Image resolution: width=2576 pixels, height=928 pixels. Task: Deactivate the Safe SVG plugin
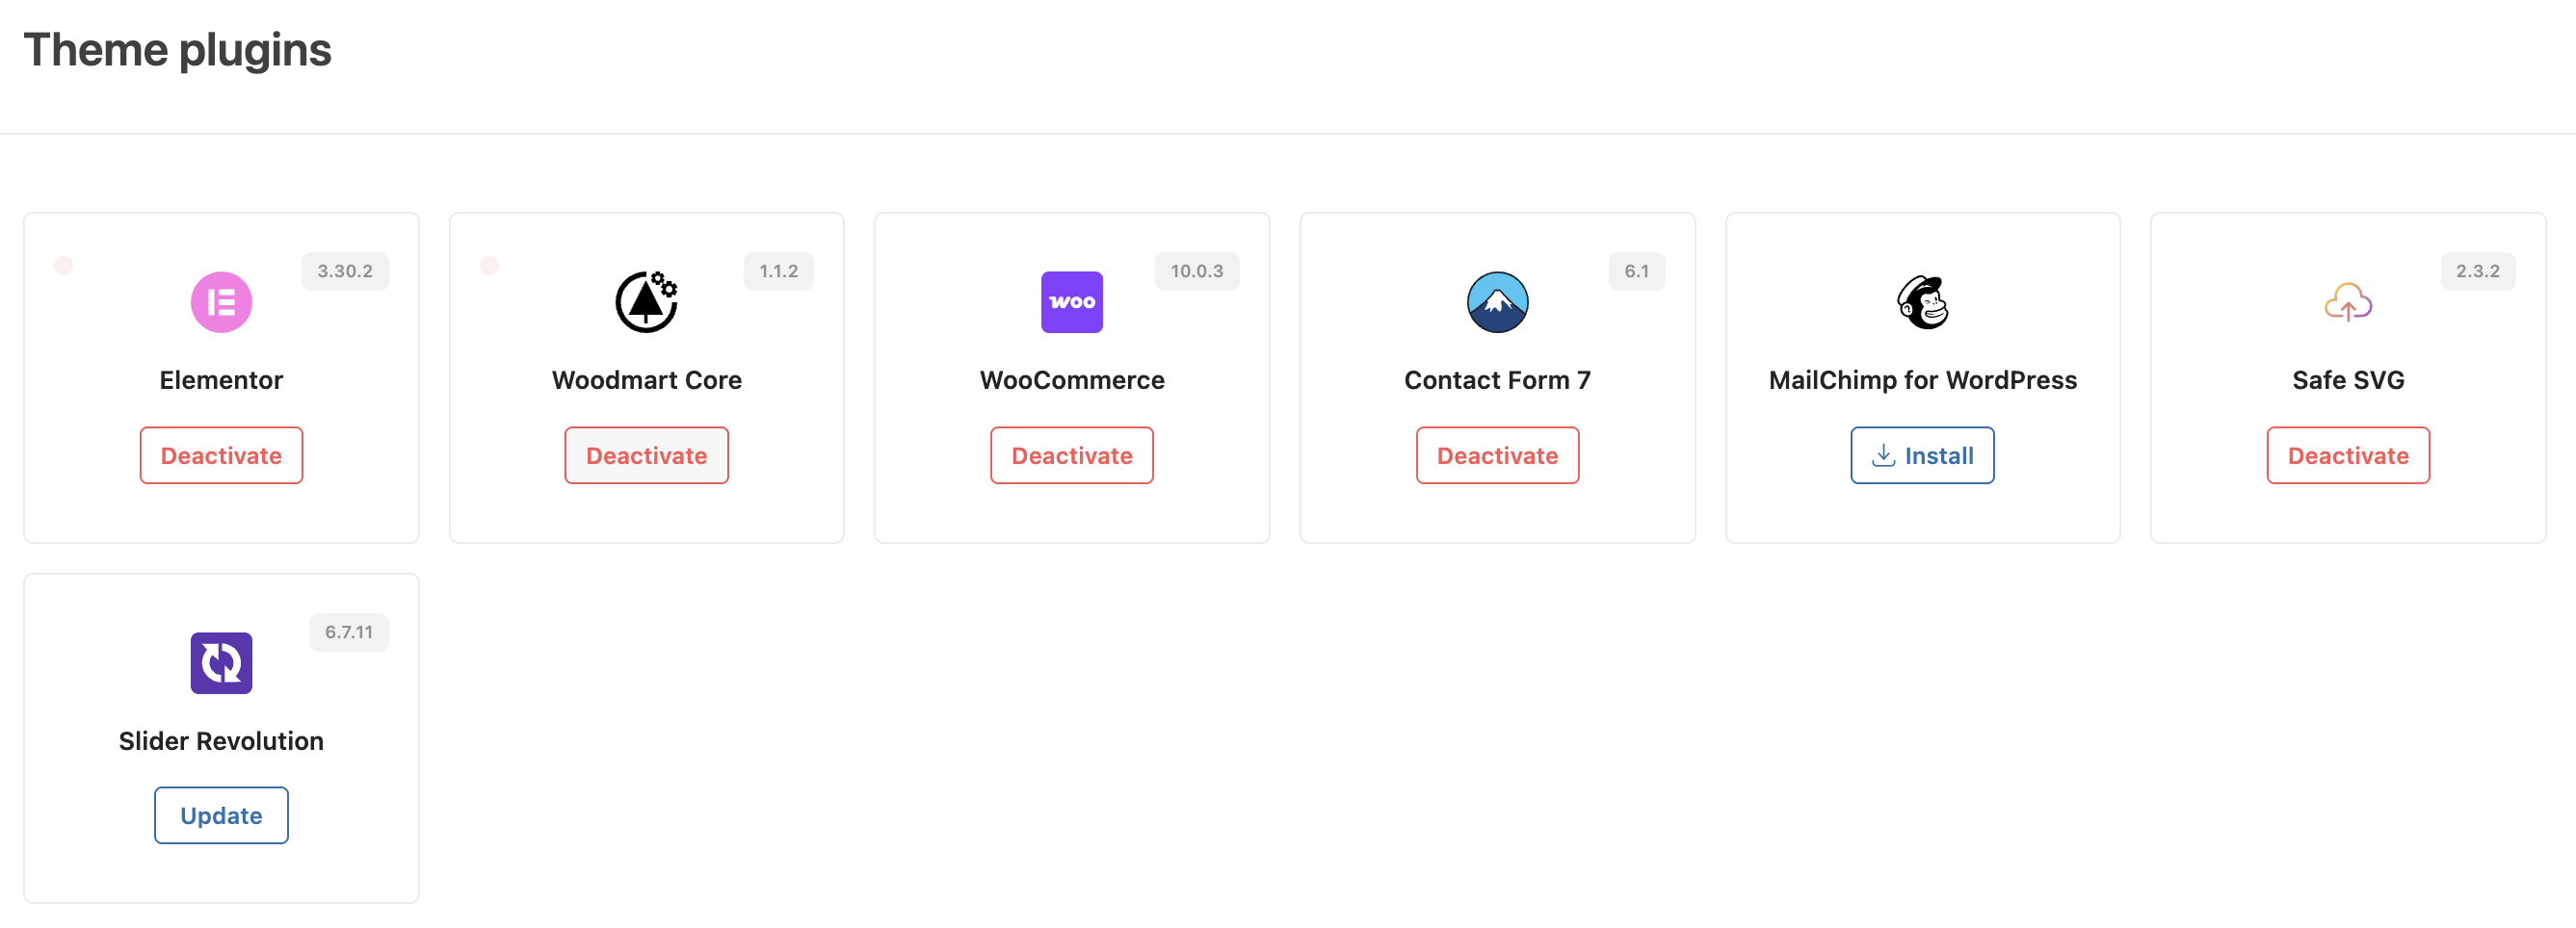click(2348, 454)
